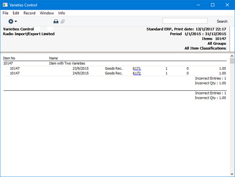Click the vertical scrollbar thumb
235x177 pixels.
(232, 61)
